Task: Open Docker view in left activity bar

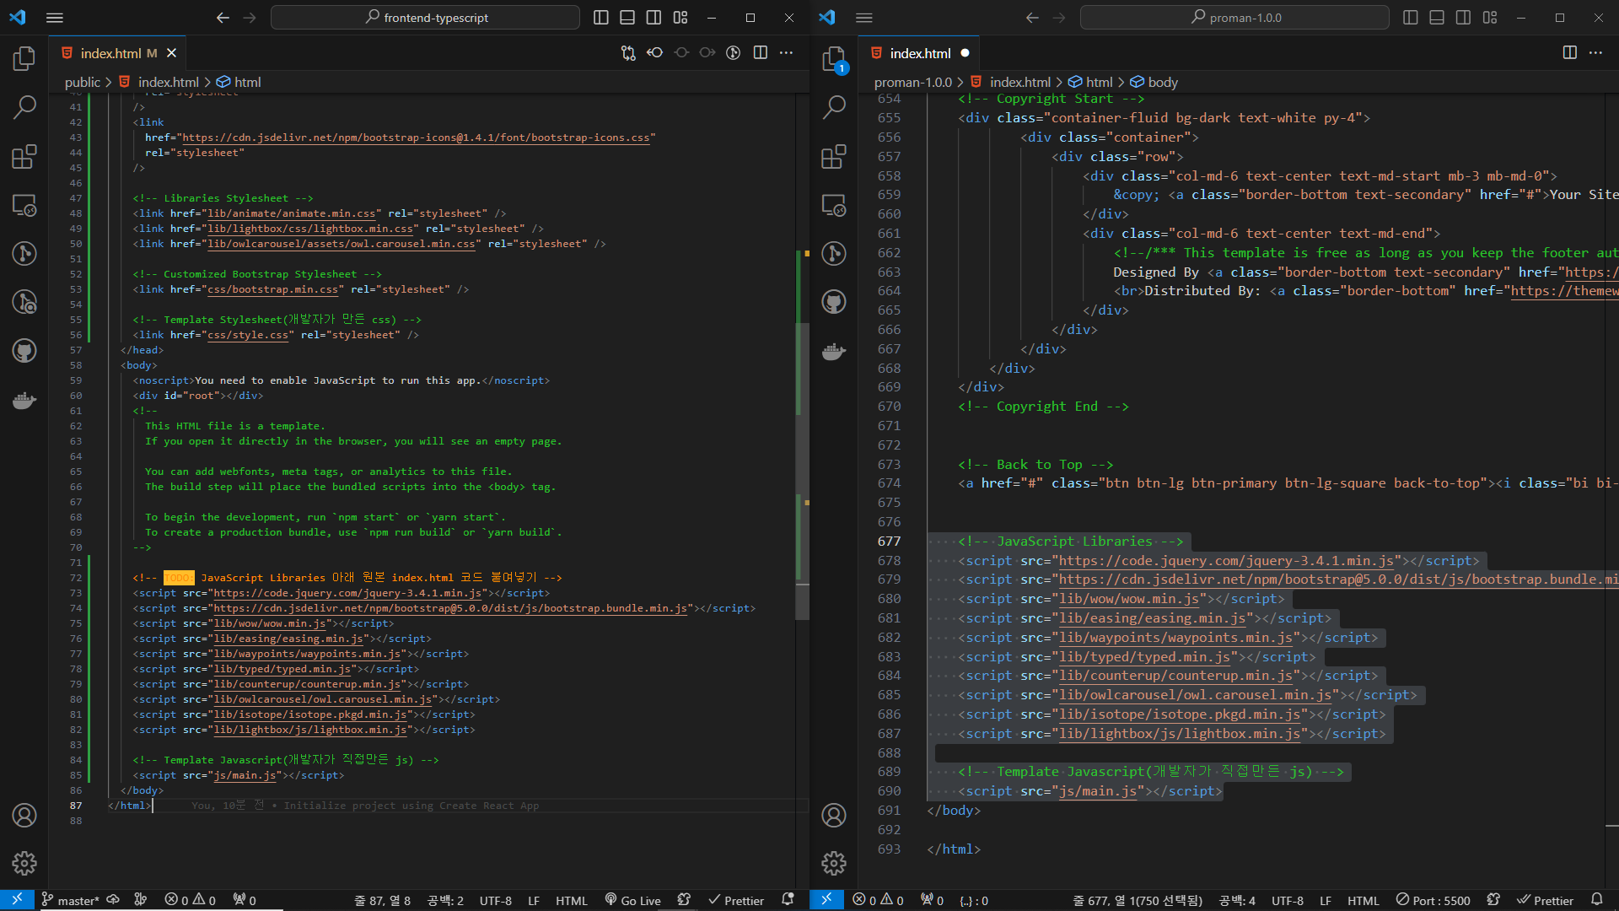Action: (x=24, y=400)
